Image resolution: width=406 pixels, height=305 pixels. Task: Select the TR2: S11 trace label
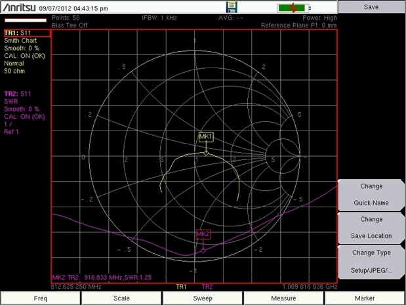tap(18, 94)
